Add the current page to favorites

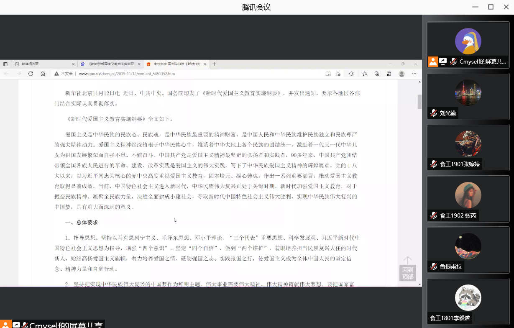point(338,74)
